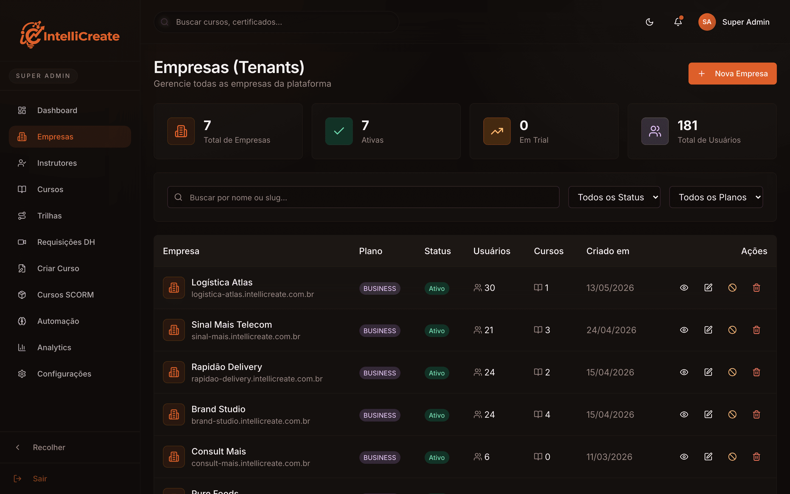Focus the Buscar cursos, certificados search field

276,22
